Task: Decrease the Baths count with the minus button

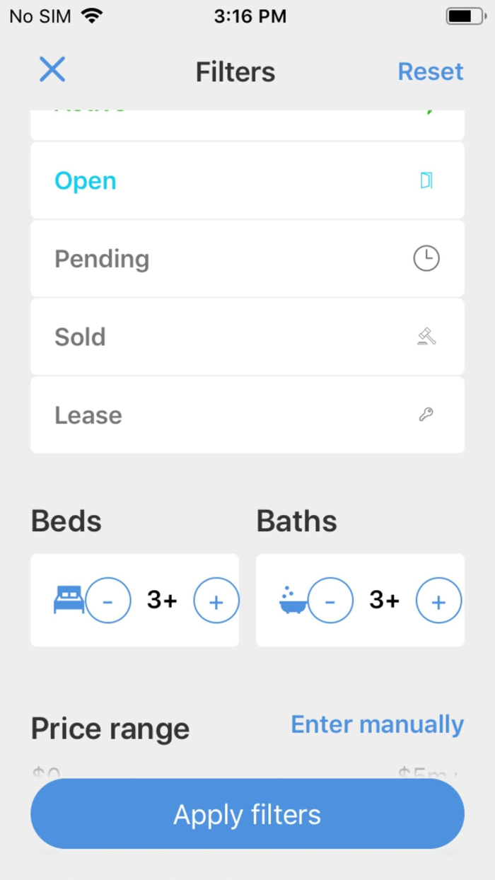Action: tap(330, 600)
